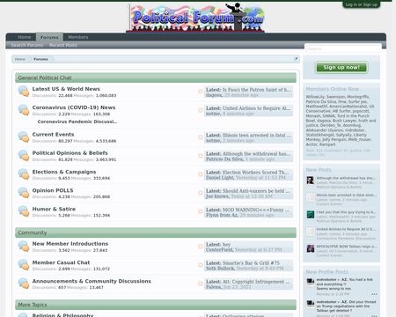Click Log in or Sign up

coord(361,4)
